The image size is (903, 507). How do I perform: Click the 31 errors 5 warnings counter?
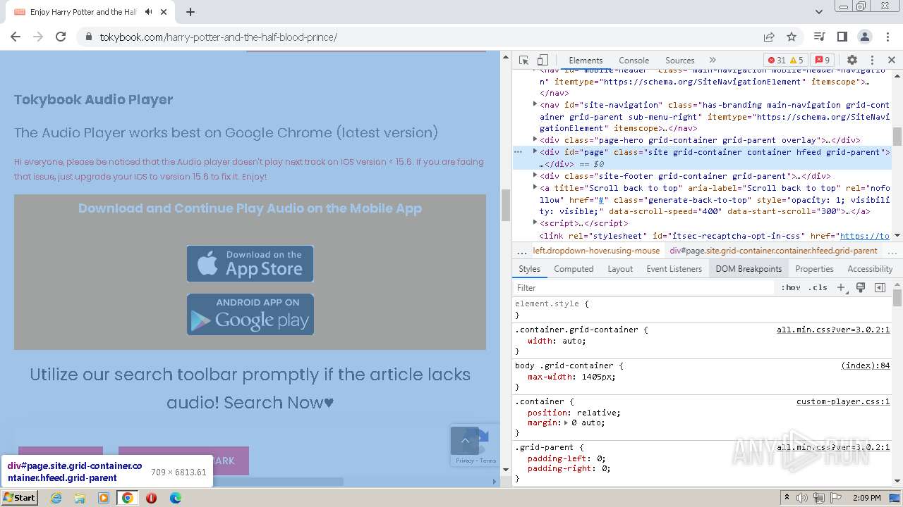pyautogui.click(x=785, y=61)
